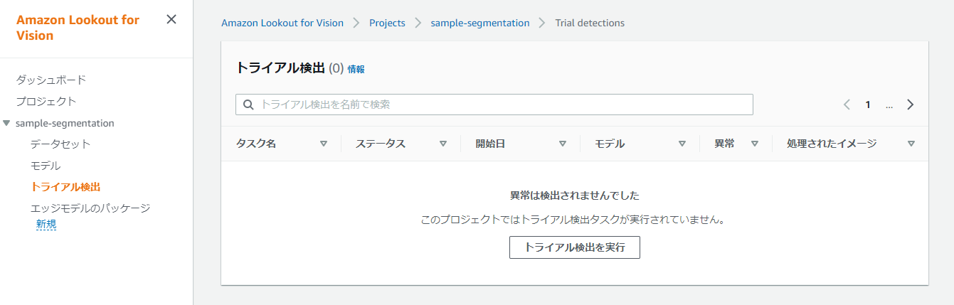This screenshot has height=305, width=954.
Task: Select sample-segmentation project in sidebar
Action: point(65,123)
